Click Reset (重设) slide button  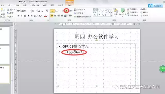click(10, 13)
